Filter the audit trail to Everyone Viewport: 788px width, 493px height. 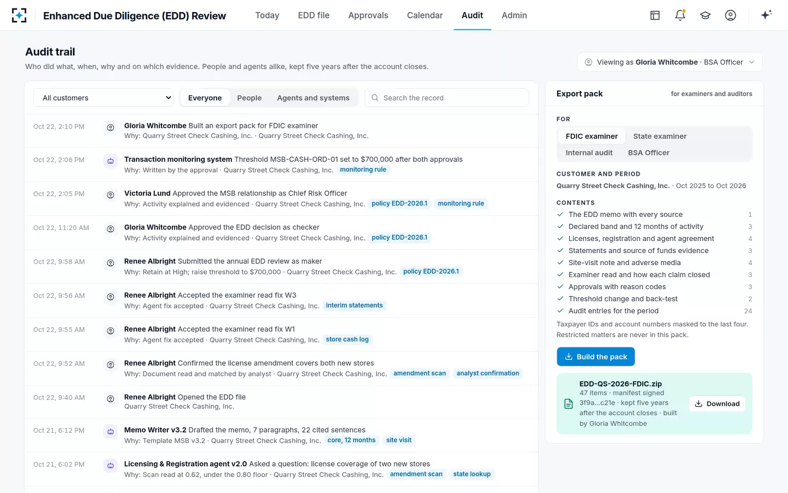click(x=205, y=98)
